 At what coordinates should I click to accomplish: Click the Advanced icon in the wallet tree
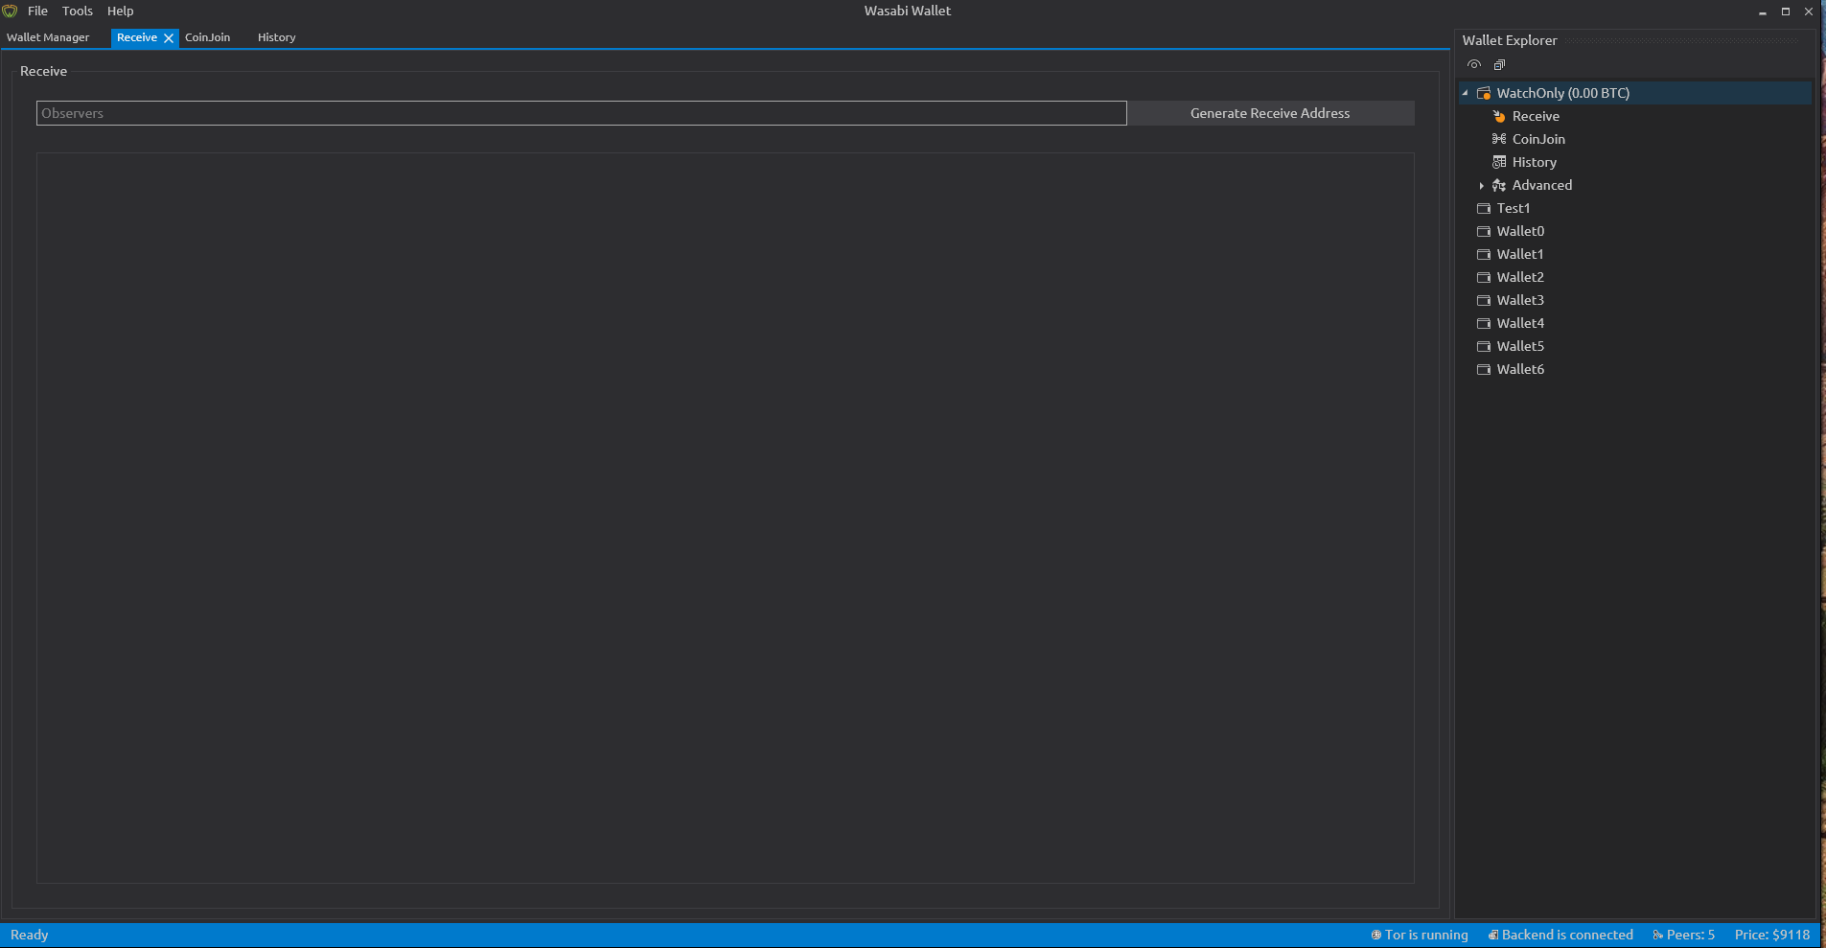(1499, 185)
